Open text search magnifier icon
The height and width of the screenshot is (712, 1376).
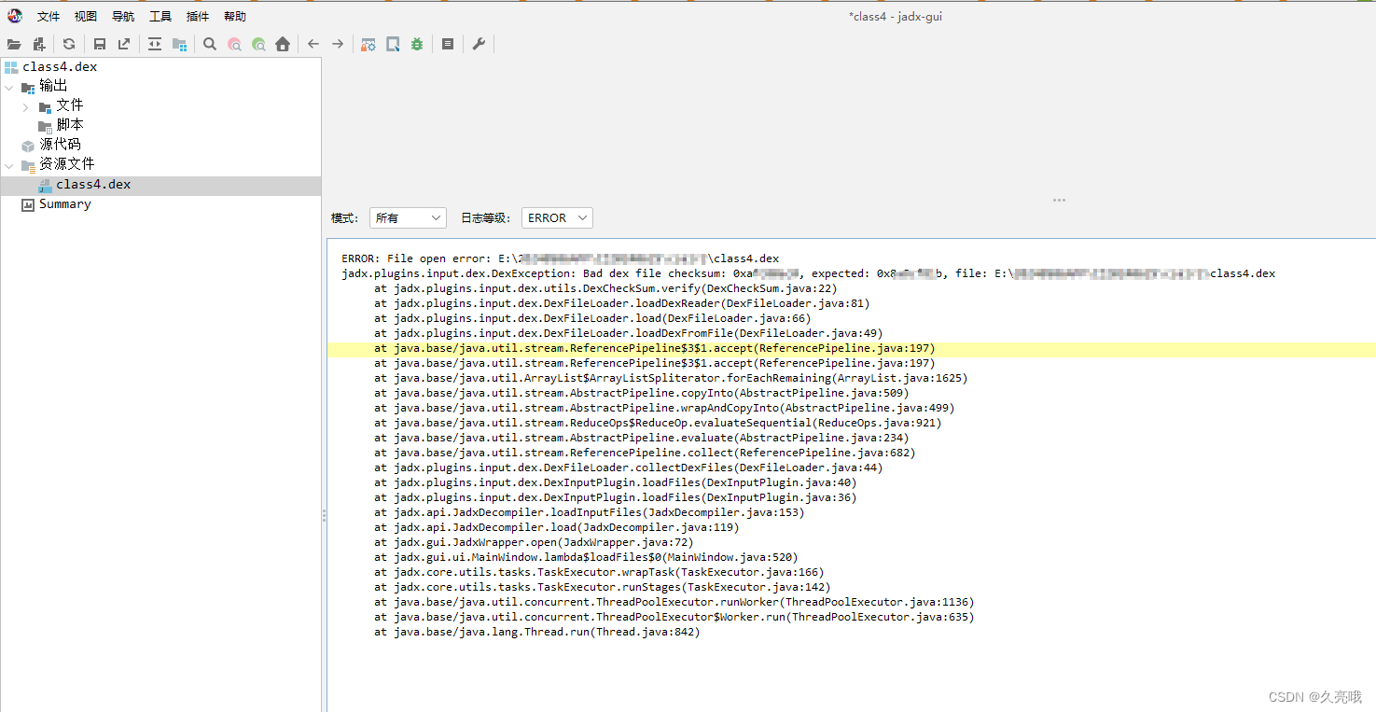210,44
